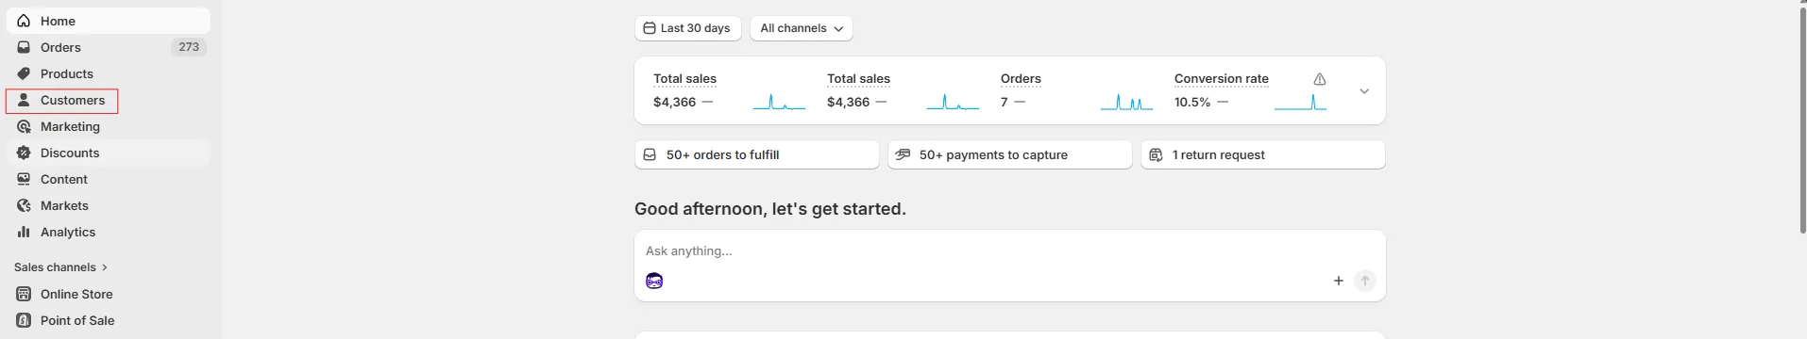Open the Analytics menu item

(x=109, y=232)
